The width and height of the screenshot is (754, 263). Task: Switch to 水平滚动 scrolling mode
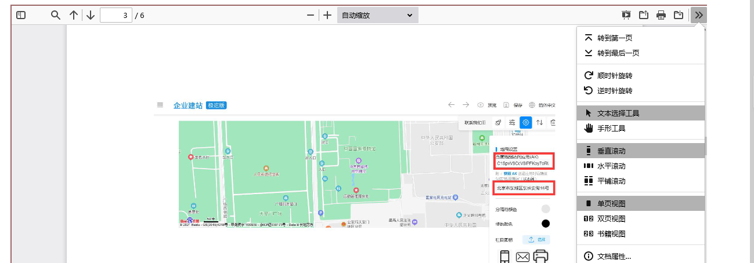pyautogui.click(x=611, y=166)
